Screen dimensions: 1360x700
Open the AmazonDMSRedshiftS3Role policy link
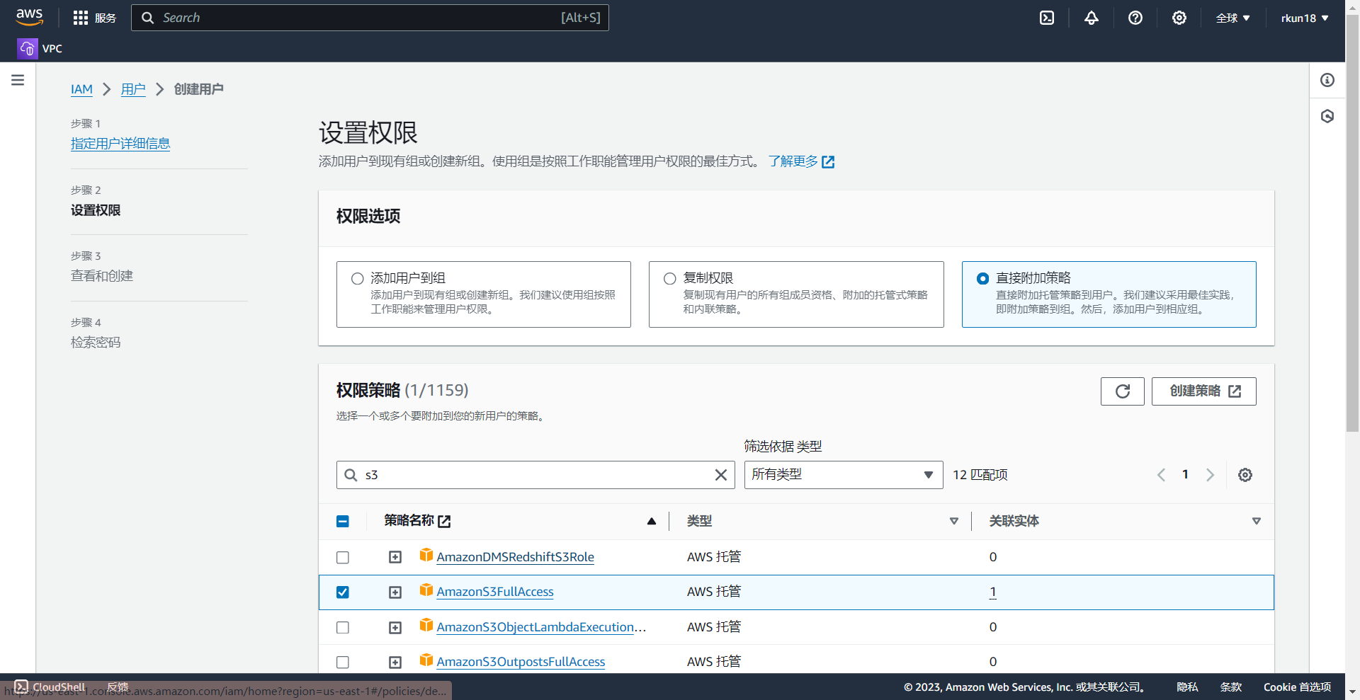(x=516, y=558)
